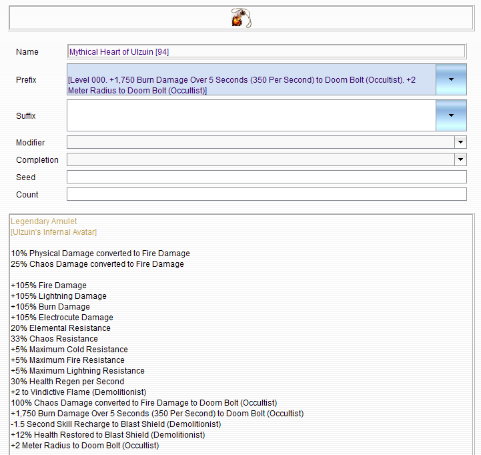The width and height of the screenshot is (481, 455).
Task: Click '30% Health Regen per Second'
Action: click(x=67, y=382)
